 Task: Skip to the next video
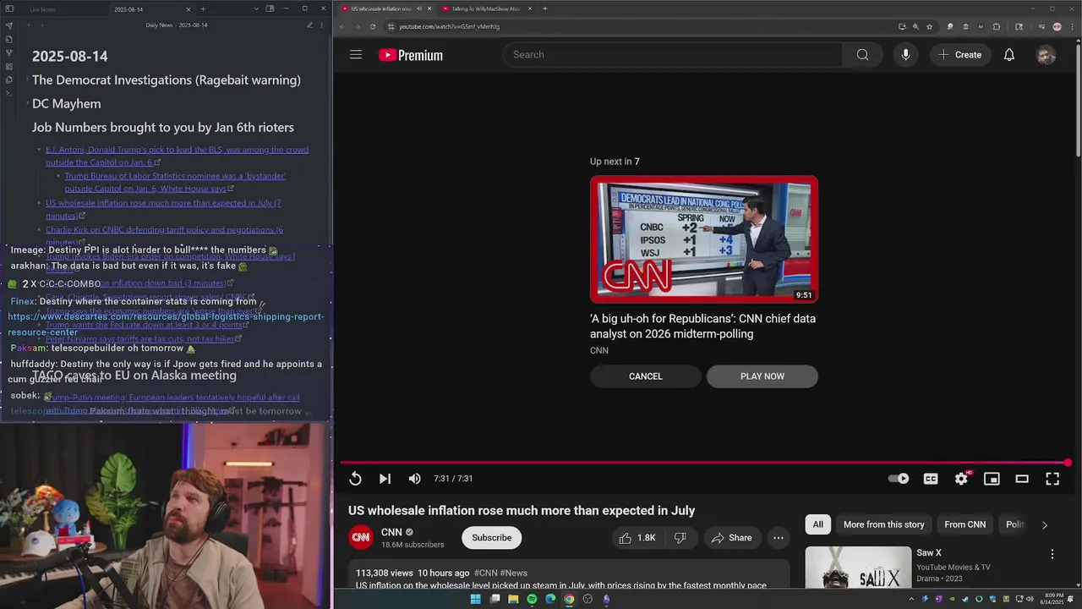(x=385, y=479)
